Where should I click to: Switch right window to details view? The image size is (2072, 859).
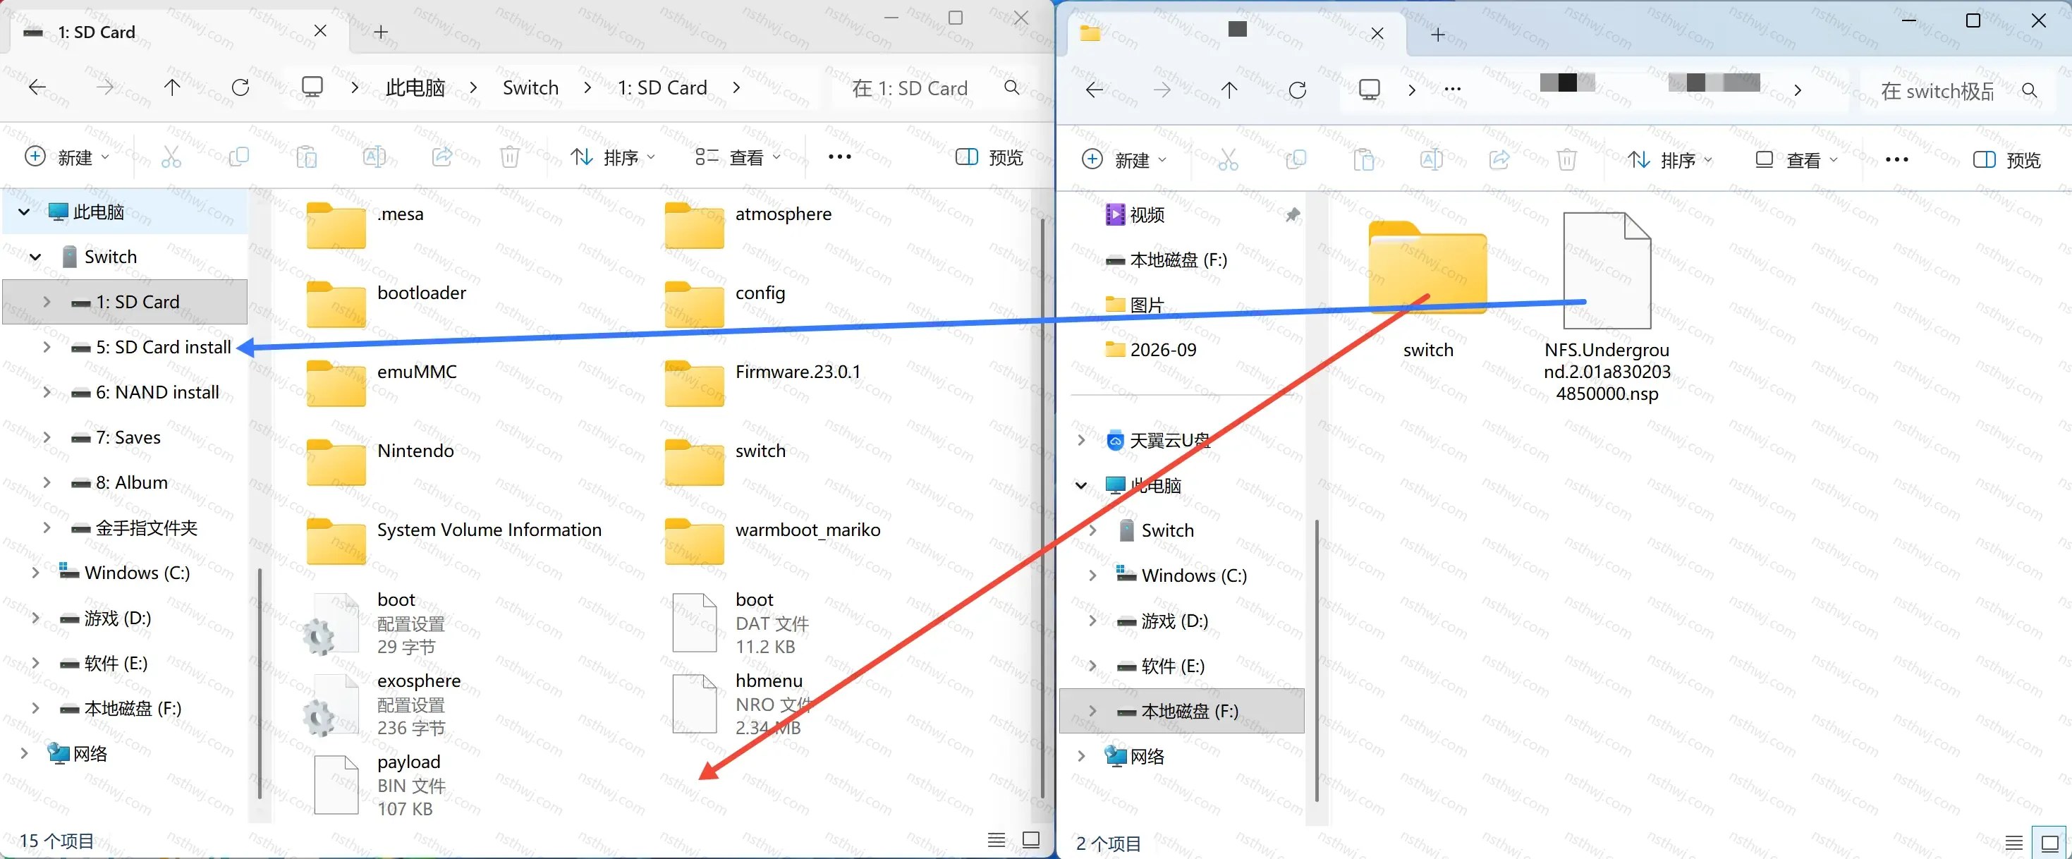pos(2014,842)
